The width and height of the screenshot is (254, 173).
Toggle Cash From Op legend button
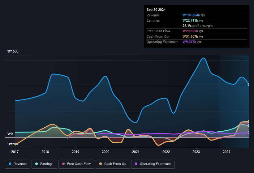(112, 164)
